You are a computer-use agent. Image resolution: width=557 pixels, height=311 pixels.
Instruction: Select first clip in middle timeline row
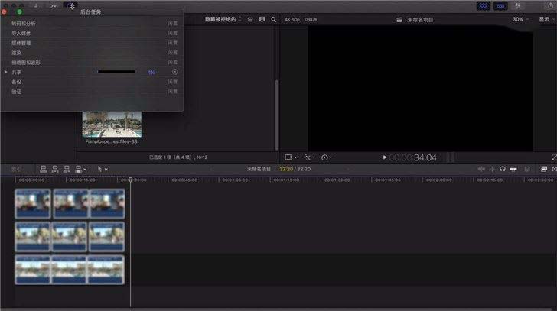click(x=33, y=237)
